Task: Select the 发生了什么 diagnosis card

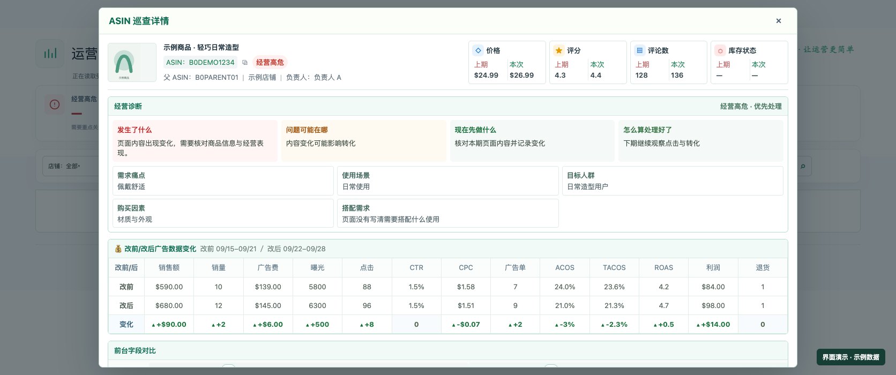Action: click(x=195, y=141)
